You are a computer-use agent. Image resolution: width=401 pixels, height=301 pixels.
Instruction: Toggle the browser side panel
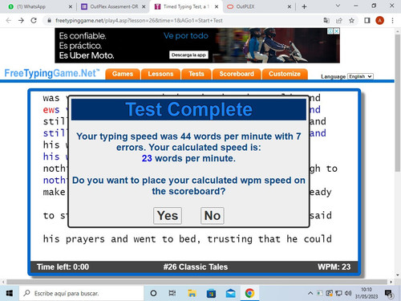click(367, 21)
